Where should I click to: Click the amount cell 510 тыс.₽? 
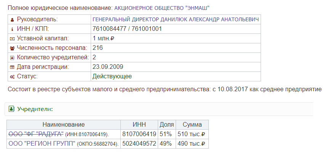[191, 134]
